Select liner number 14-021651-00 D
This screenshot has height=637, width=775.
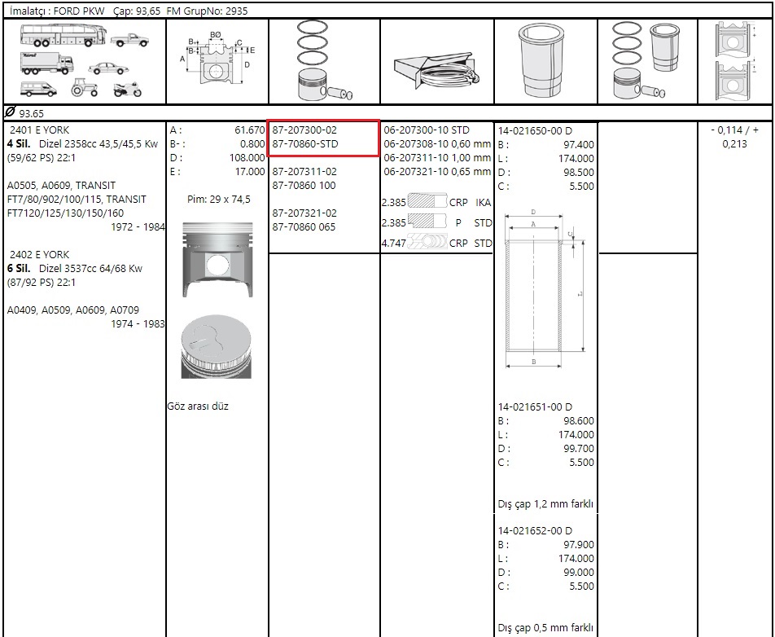point(535,407)
